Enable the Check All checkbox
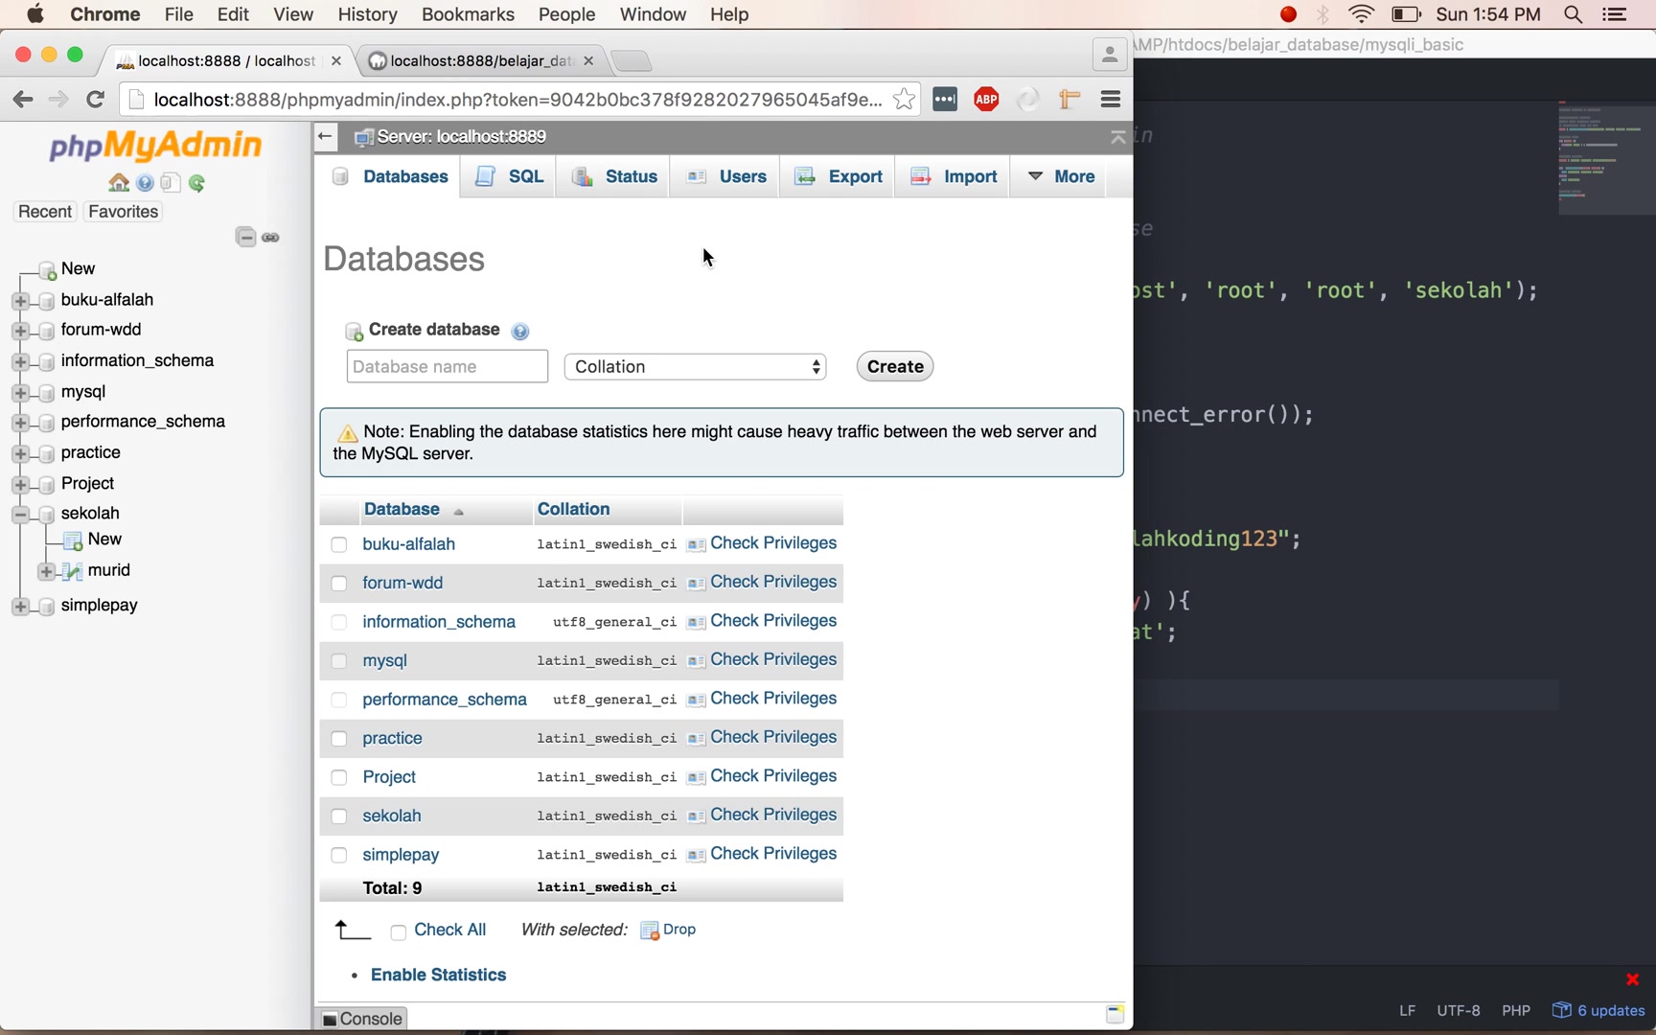Screen dimensions: 1656x1035 coord(399,931)
